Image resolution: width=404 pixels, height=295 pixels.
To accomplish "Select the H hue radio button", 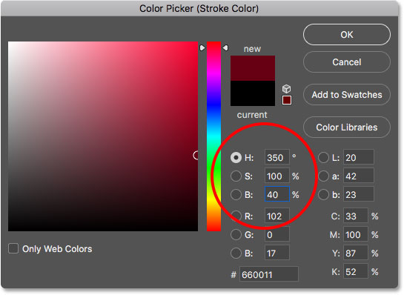I will point(236,157).
